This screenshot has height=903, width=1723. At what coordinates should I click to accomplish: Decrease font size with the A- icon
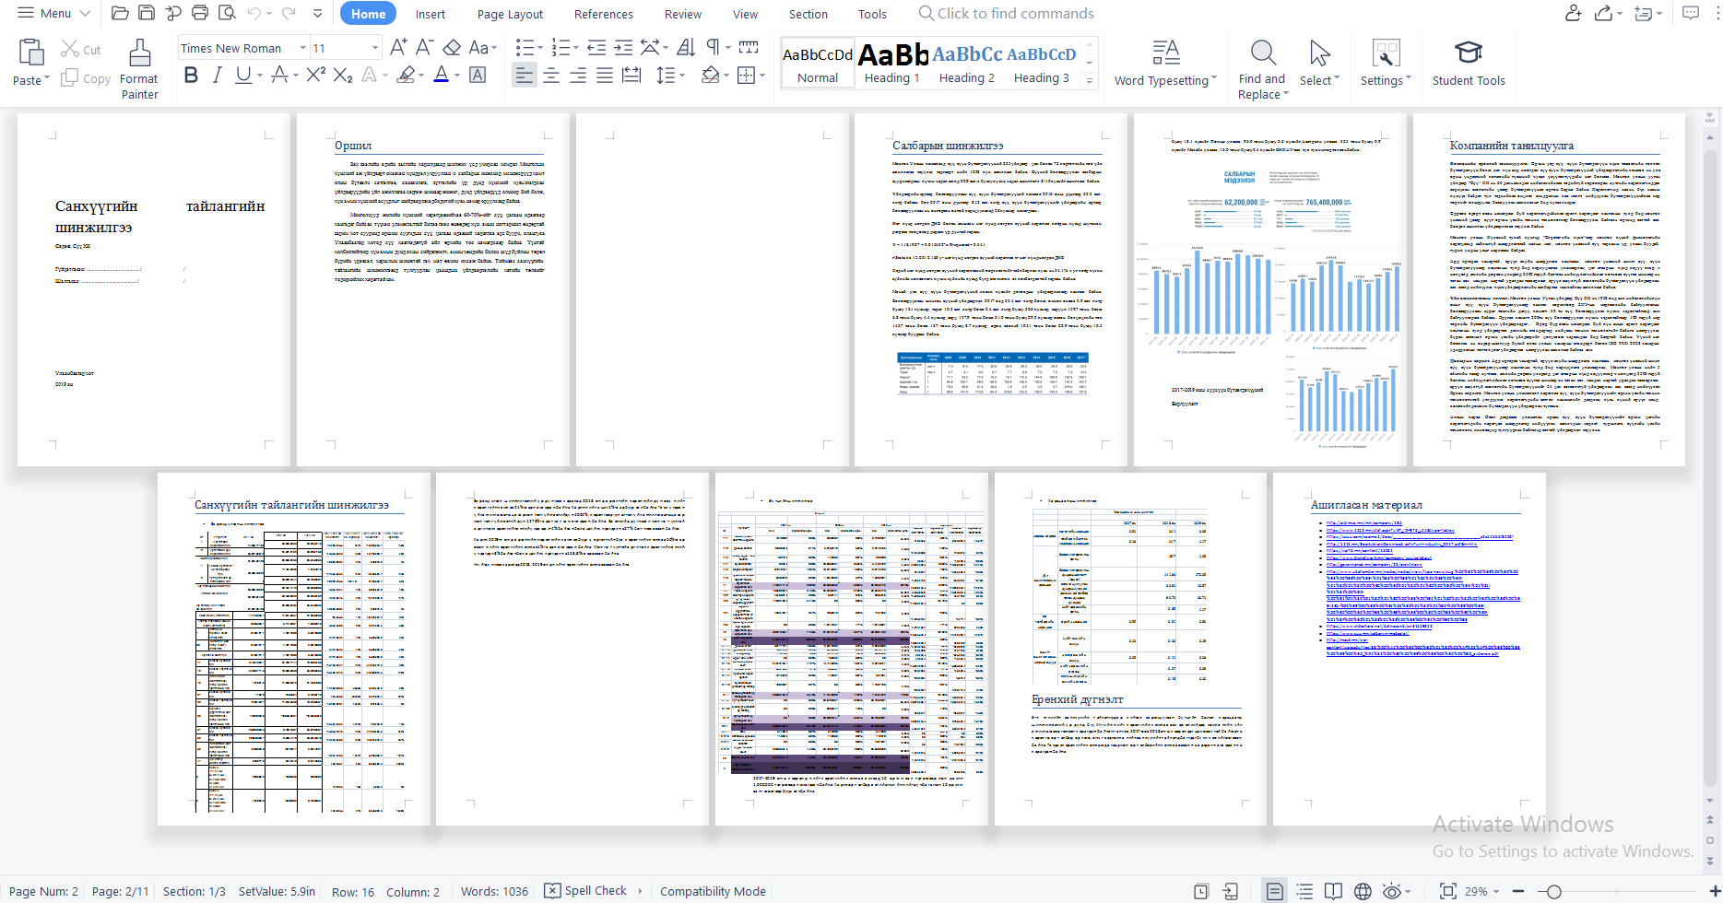[424, 47]
